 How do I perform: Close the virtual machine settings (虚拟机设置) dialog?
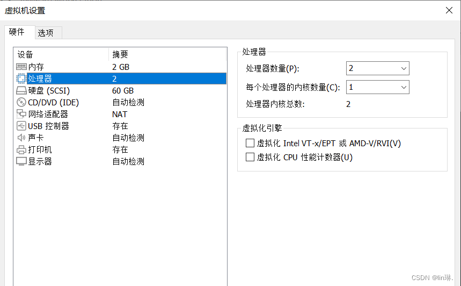coord(449,10)
